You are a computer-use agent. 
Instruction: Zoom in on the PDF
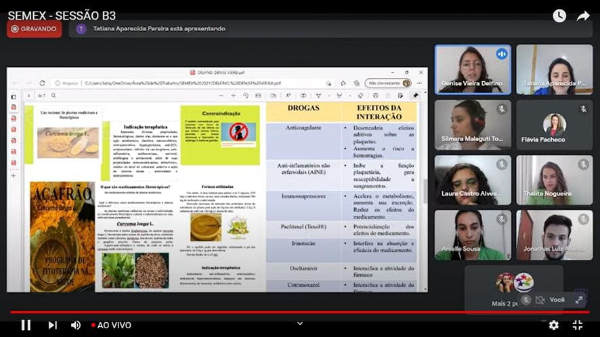click(233, 95)
